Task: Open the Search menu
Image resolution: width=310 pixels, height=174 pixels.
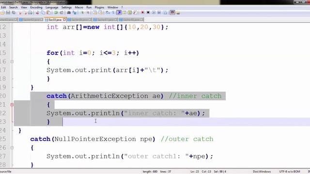Action: coord(13,7)
